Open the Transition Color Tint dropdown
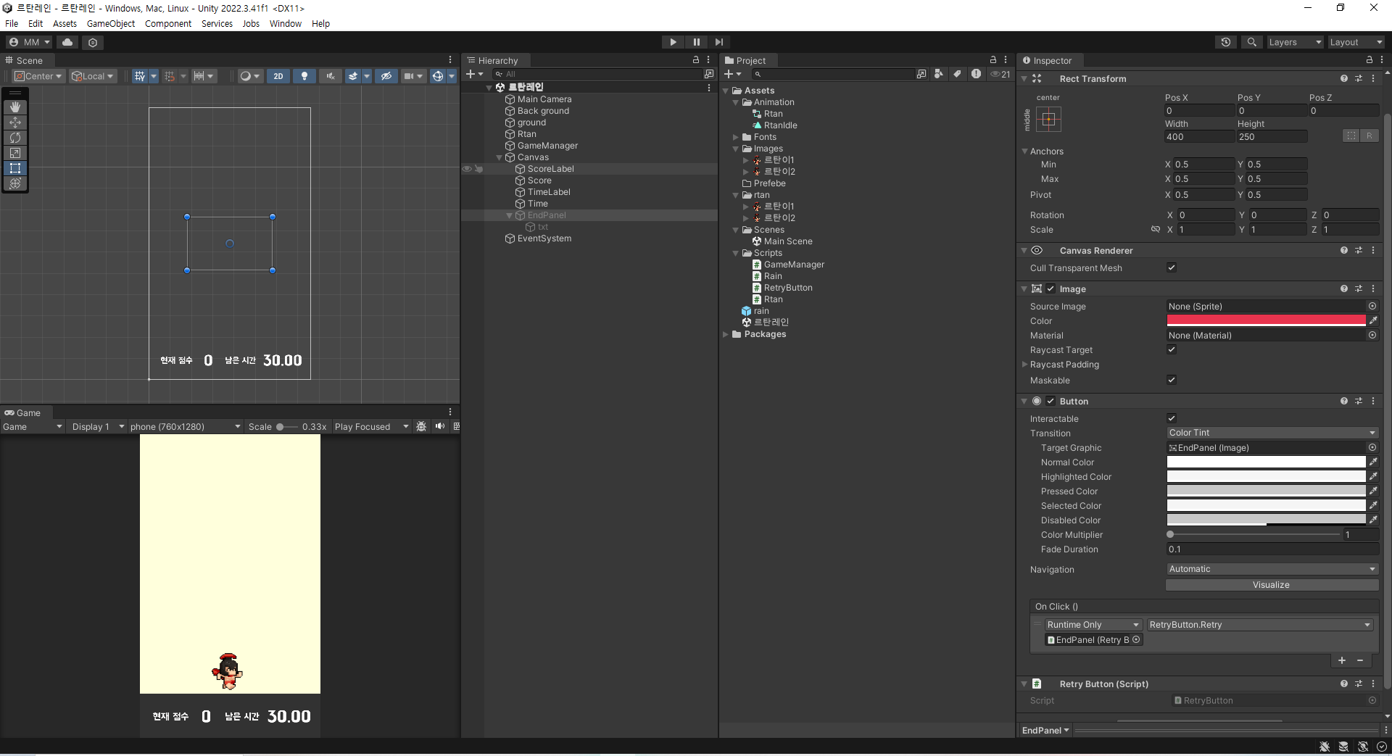1392x756 pixels. 1272,433
